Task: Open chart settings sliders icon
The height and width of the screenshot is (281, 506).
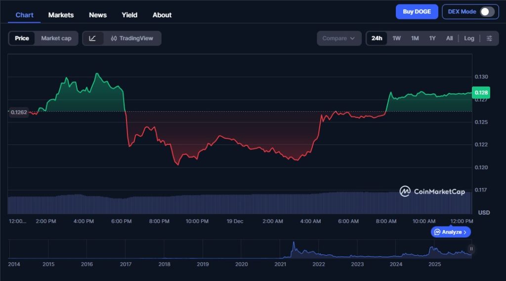Action: 489,38
